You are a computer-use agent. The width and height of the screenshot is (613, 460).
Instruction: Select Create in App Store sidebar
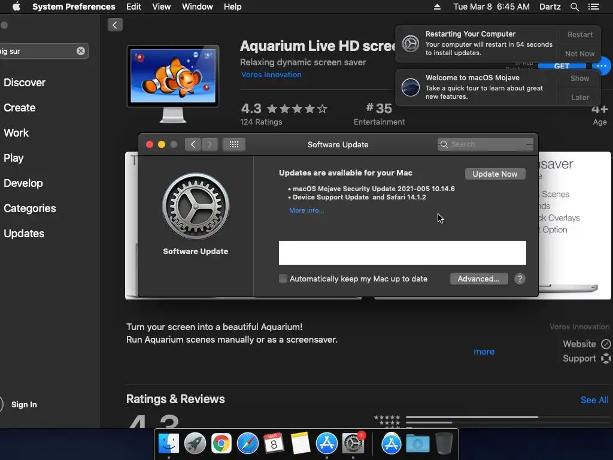click(x=20, y=108)
